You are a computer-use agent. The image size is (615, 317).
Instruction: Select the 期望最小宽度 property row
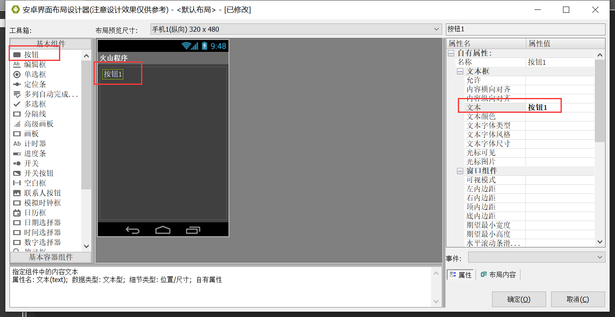click(530, 225)
